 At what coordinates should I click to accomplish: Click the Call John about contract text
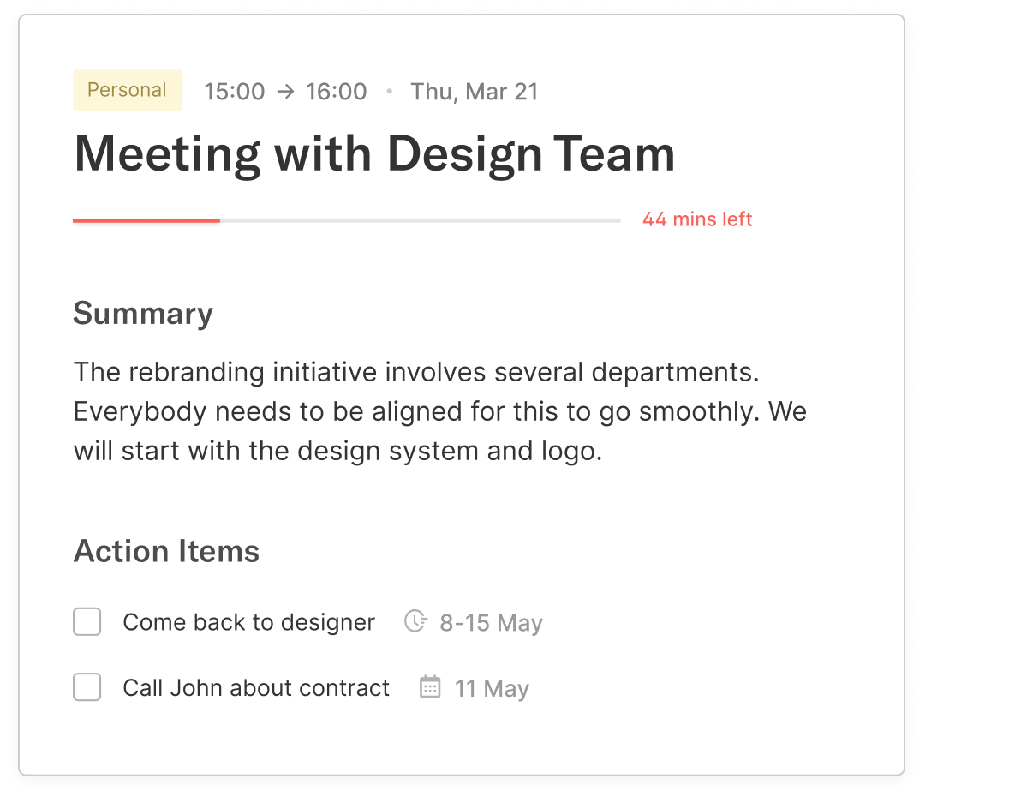point(256,688)
